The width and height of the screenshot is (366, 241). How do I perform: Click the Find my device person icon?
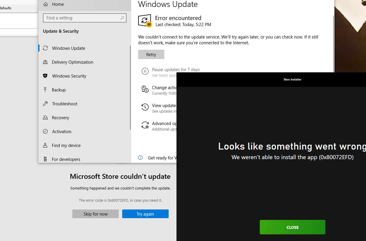pyautogui.click(x=45, y=145)
